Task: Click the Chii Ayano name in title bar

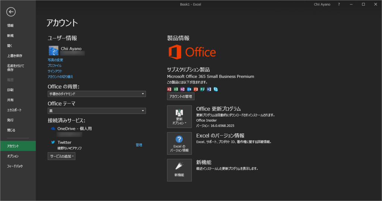Action: coord(322,4)
